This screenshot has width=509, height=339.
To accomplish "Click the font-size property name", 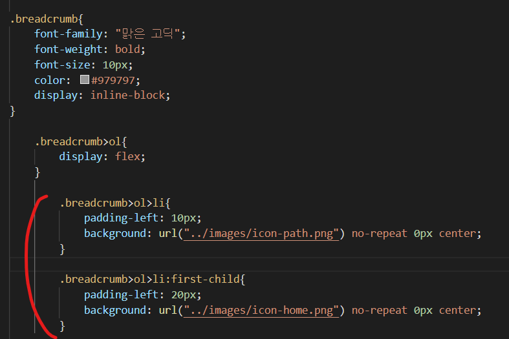I will point(62,65).
